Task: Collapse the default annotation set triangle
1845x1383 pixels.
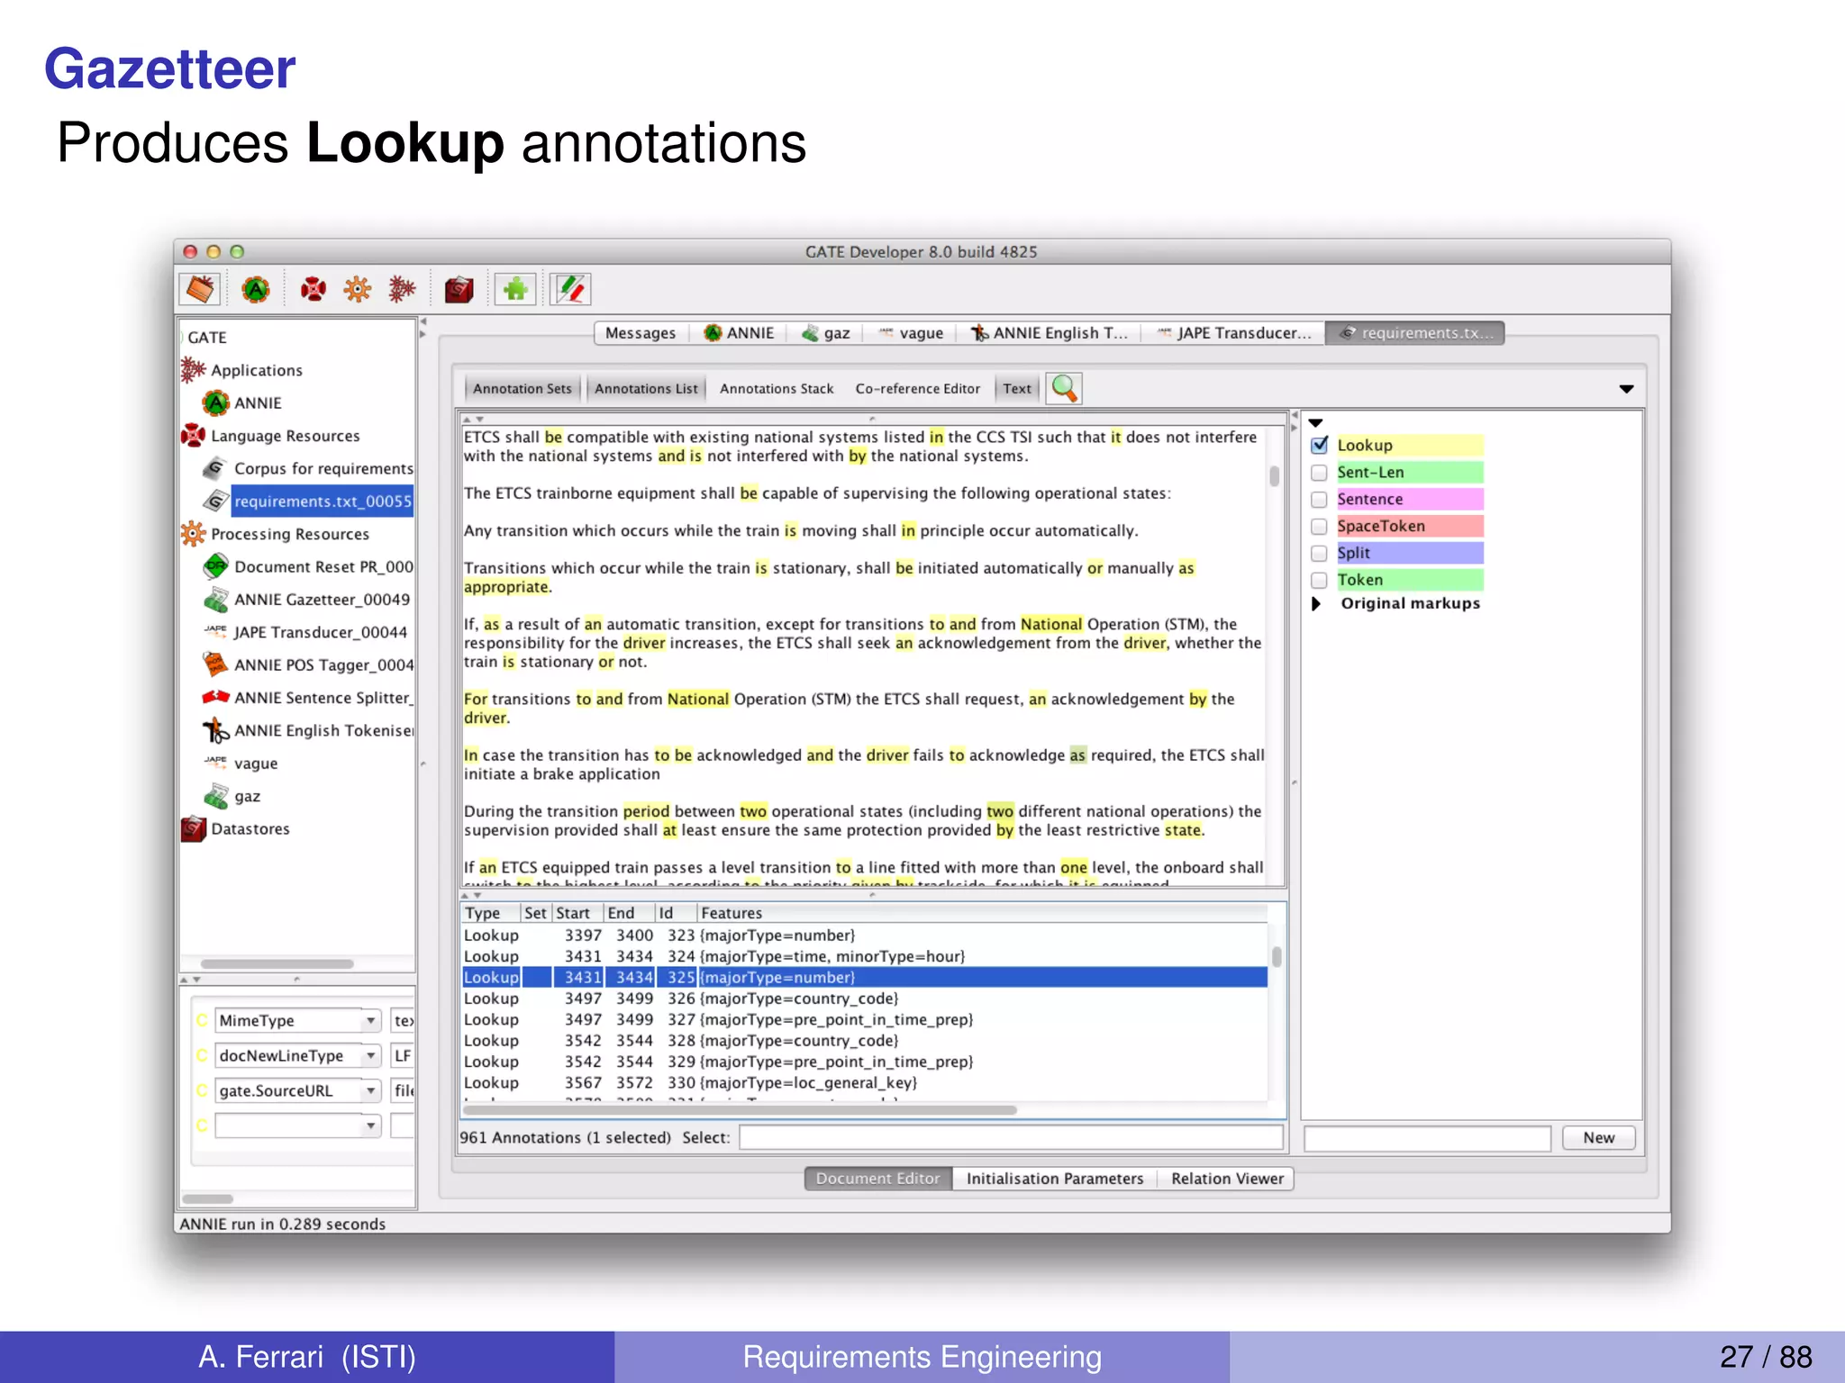Action: point(1316,422)
